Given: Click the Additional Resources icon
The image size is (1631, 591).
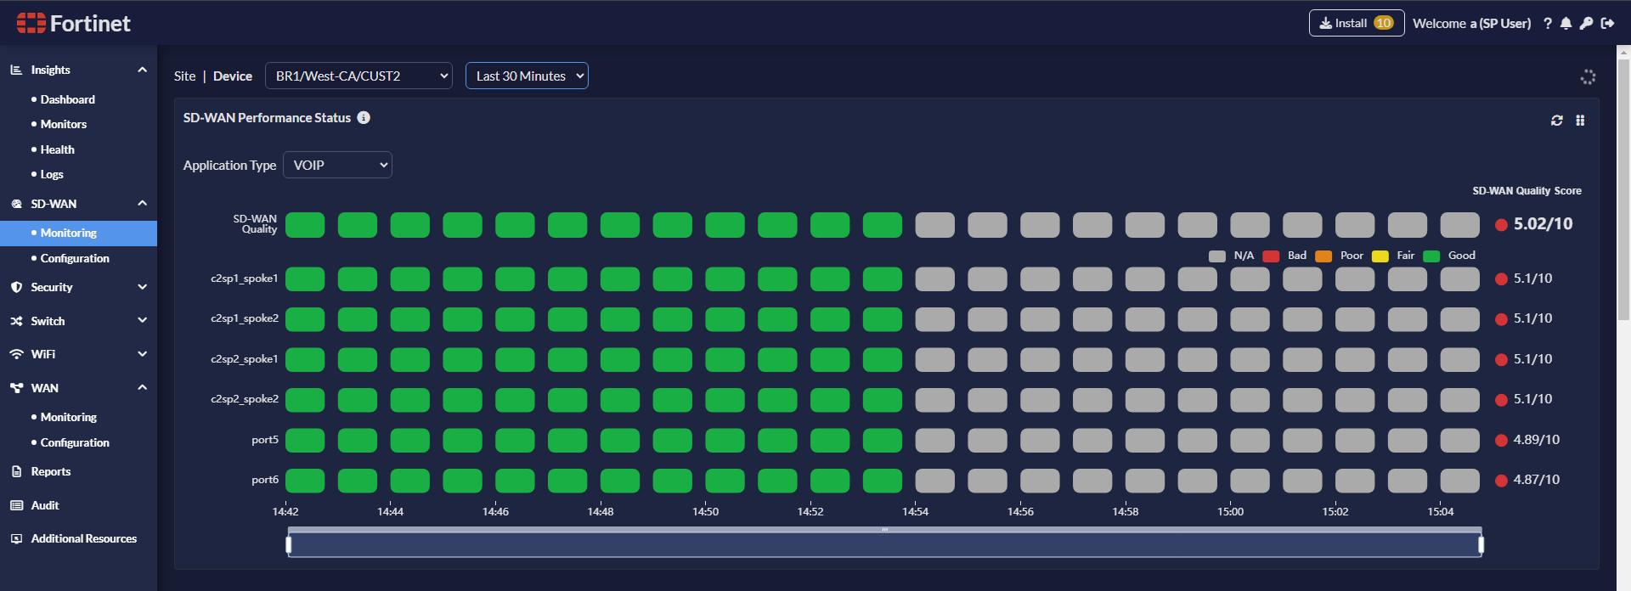Looking at the screenshot, I should 16,538.
